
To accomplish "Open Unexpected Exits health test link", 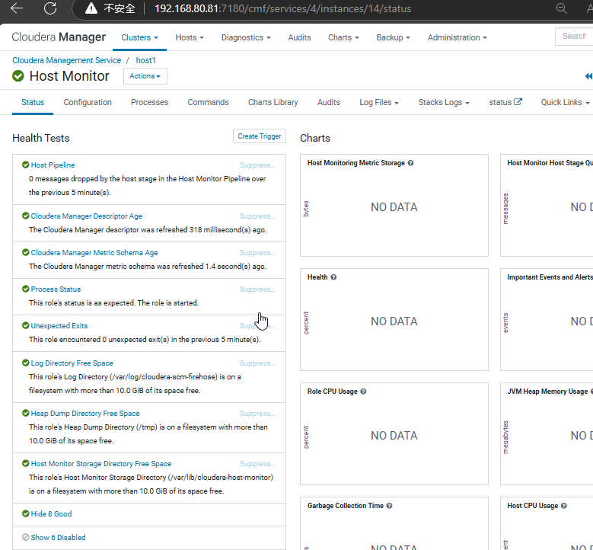I will click(59, 326).
